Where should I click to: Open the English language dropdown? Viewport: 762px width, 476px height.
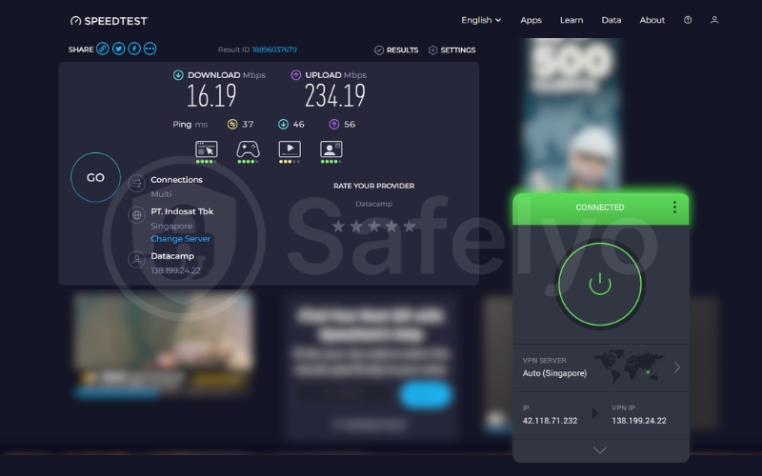(x=481, y=20)
